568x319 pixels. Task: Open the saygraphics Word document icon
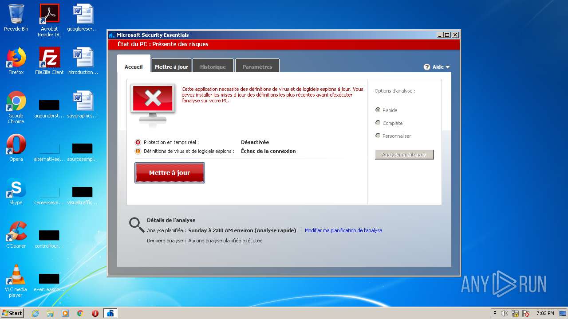(x=83, y=105)
